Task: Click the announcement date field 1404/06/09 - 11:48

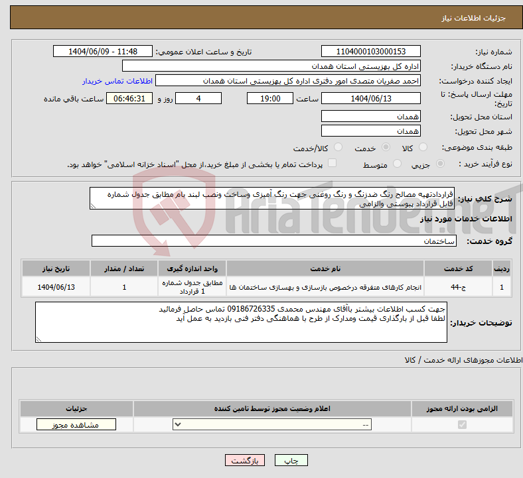Action: (x=103, y=52)
